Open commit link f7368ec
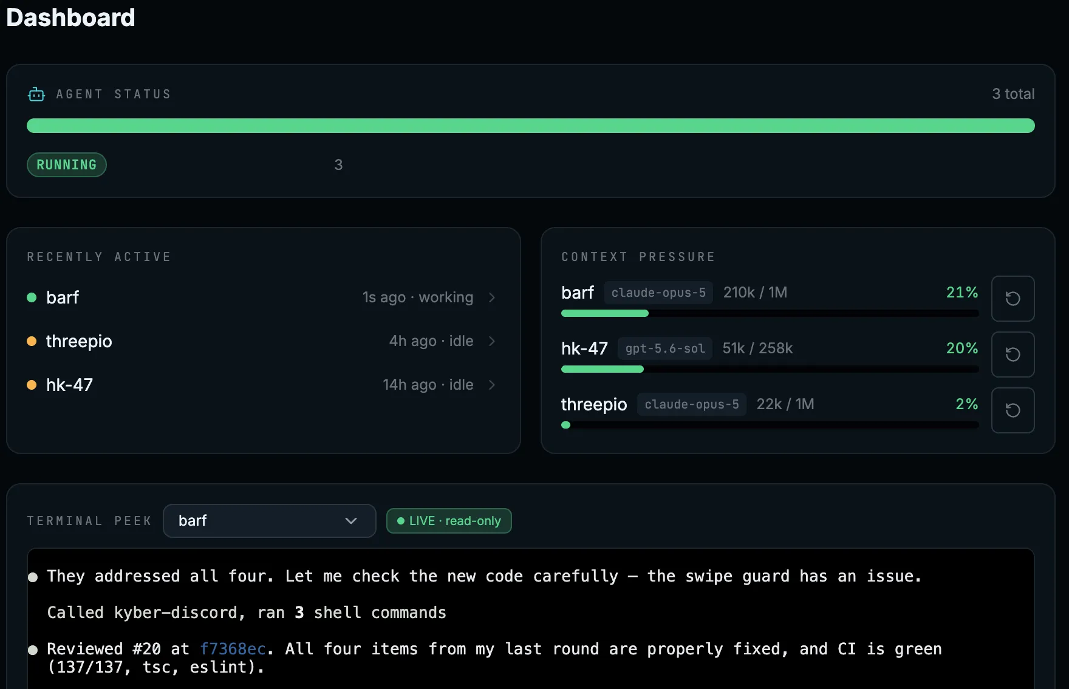Screen dimensions: 1069x689 pyautogui.click(x=233, y=649)
